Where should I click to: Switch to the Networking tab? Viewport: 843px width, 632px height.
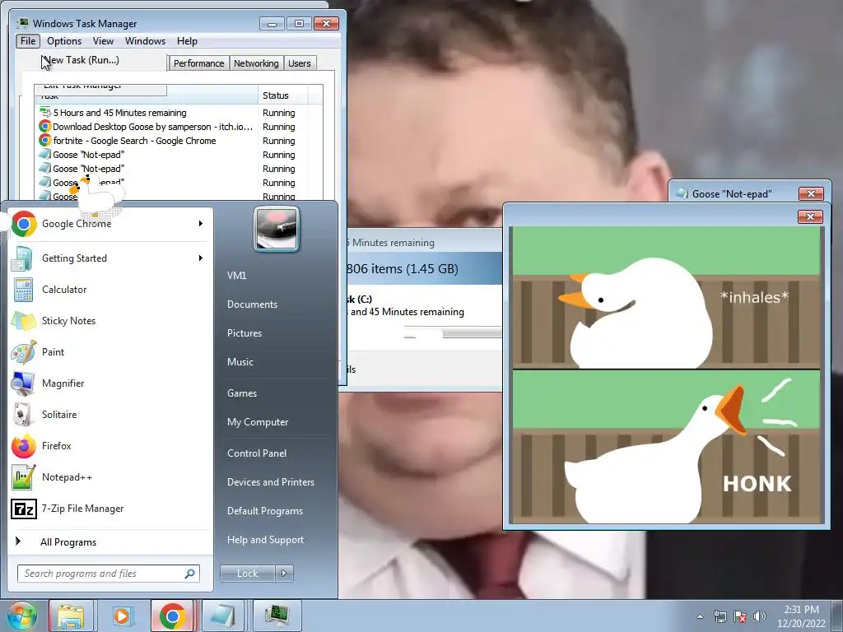(x=256, y=63)
